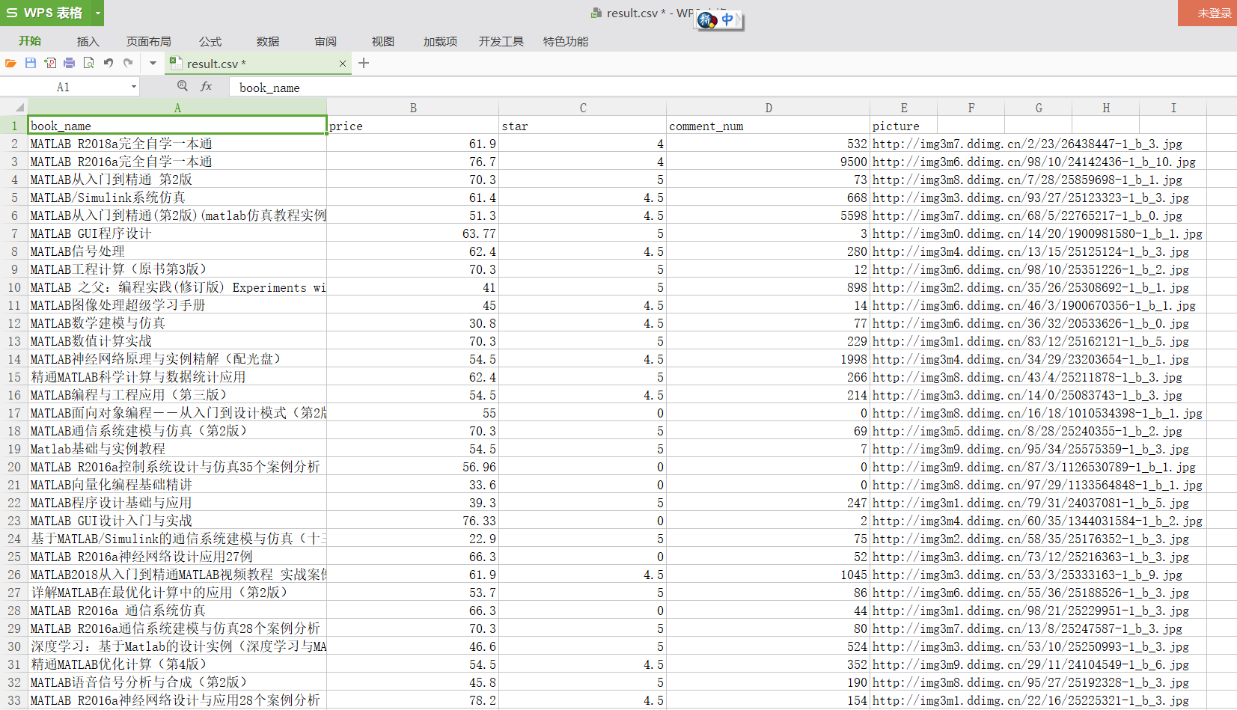Image resolution: width=1237 pixels, height=710 pixels.
Task: Select row 17 header
Action: (14, 413)
